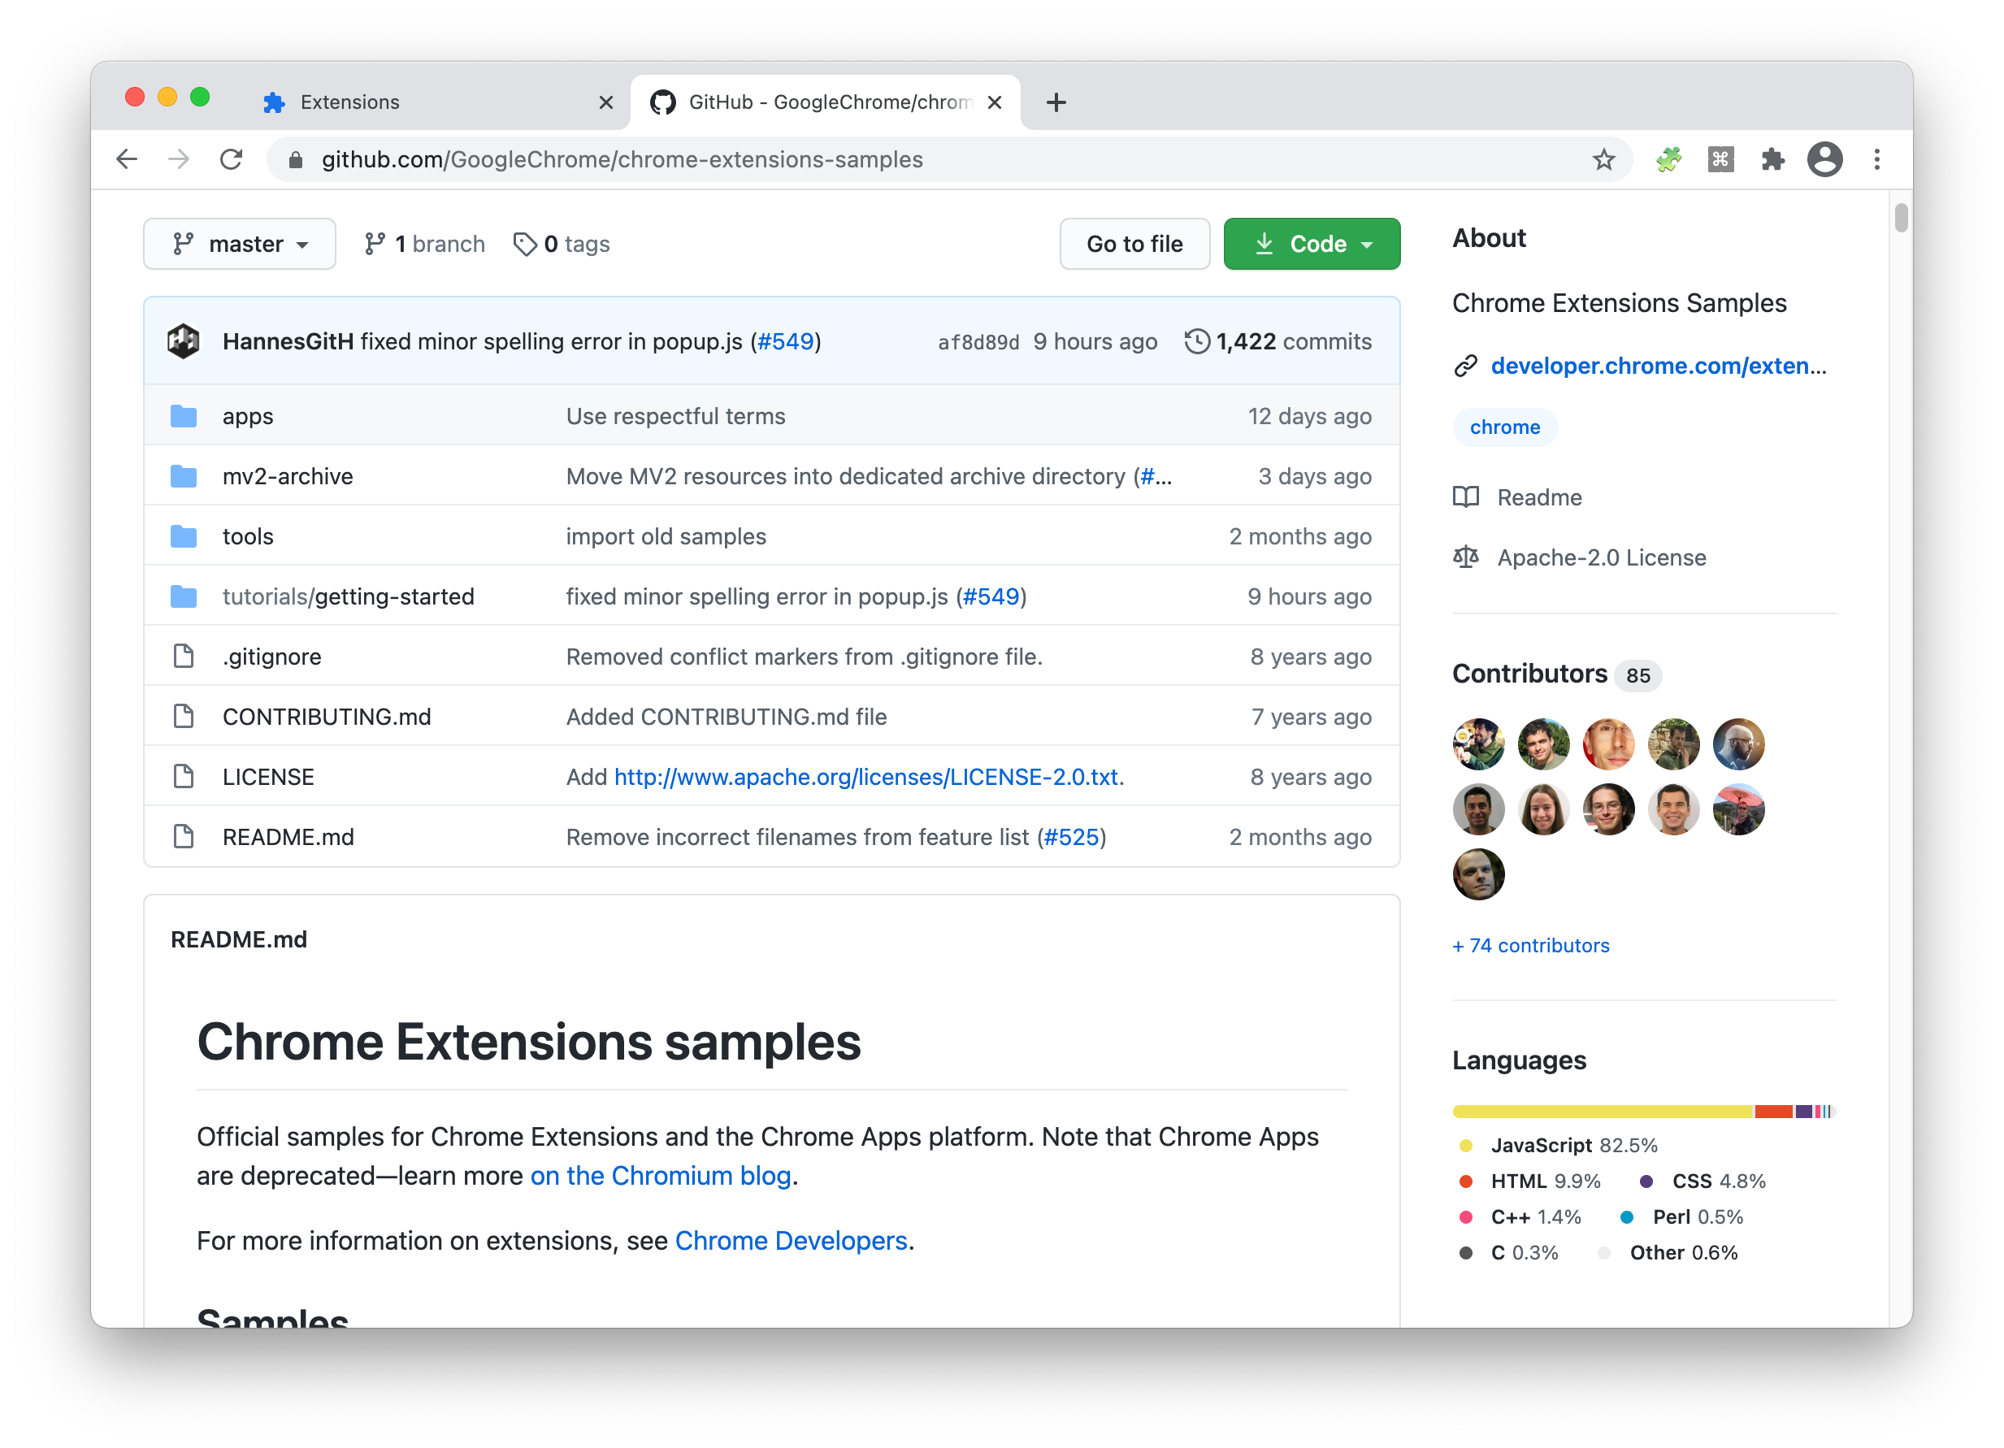Click the CONTRIBUTING.md file icon
The image size is (2004, 1448).
pos(184,717)
